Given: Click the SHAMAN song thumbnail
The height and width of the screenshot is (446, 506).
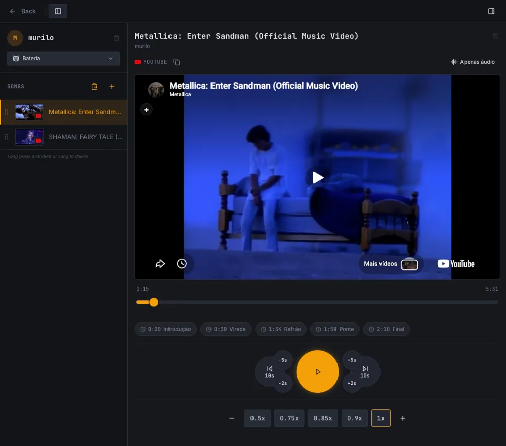Looking at the screenshot, I should (29, 137).
